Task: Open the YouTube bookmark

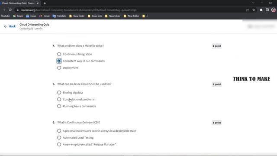Action: pos(5,16)
